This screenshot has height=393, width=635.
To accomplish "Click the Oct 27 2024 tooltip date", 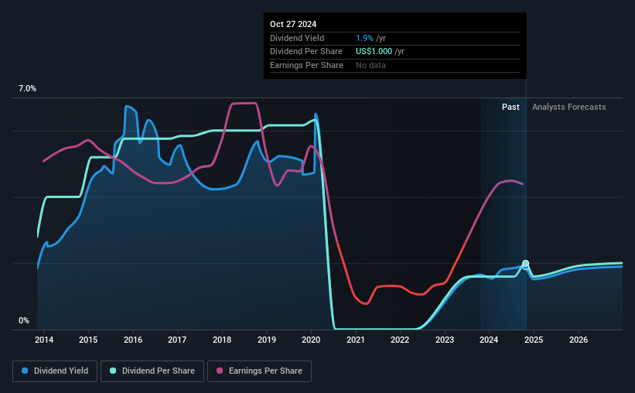I will pyautogui.click(x=293, y=24).
